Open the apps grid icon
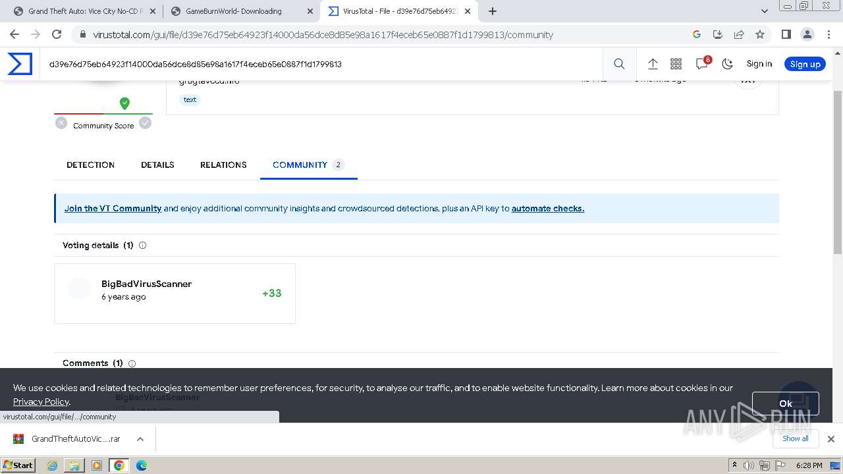The height and width of the screenshot is (474, 843). coord(676,64)
